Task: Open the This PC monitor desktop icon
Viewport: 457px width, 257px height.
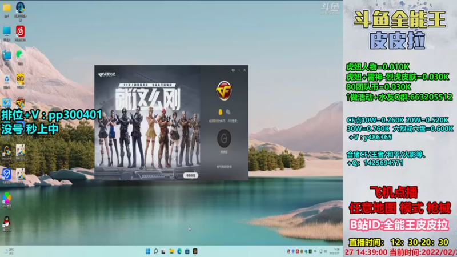Action: 7,31
